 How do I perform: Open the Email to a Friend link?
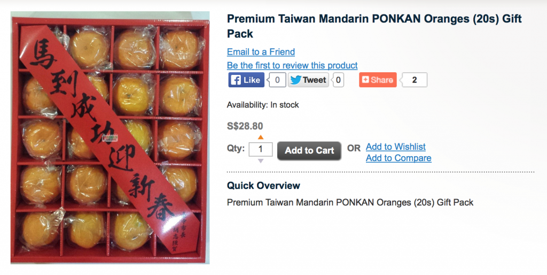pyautogui.click(x=261, y=52)
